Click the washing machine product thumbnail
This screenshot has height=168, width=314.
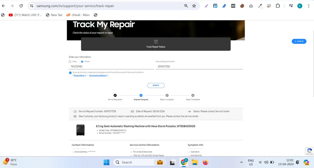tap(80, 130)
